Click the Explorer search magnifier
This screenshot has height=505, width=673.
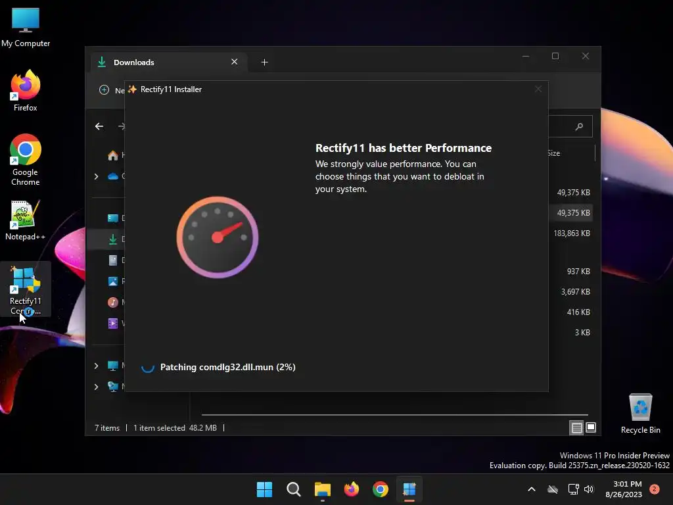(579, 126)
